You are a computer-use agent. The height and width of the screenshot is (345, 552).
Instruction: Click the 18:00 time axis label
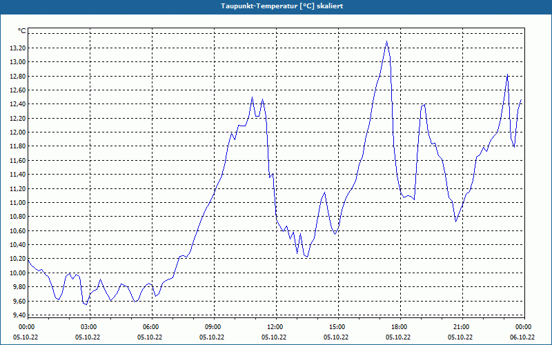pos(400,327)
